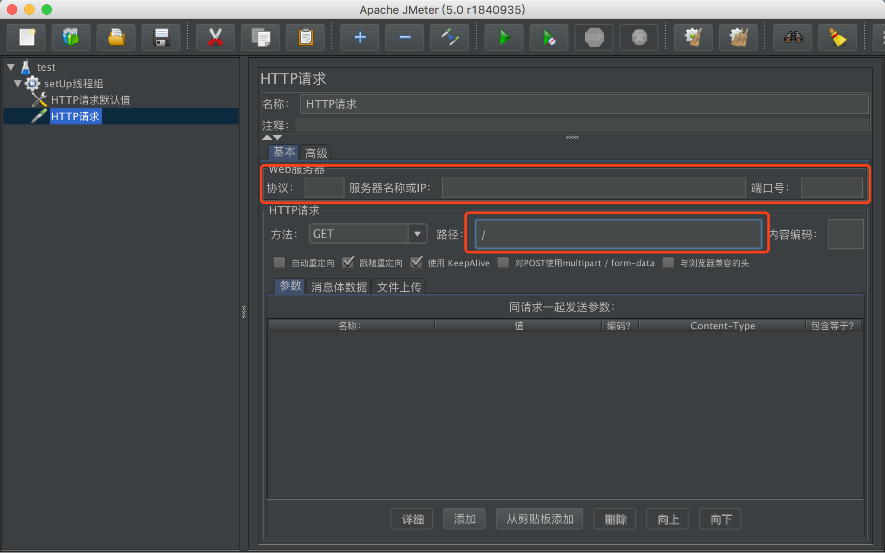This screenshot has width=885, height=553.
Task: Click the 路径 path field
Action: pos(618,234)
